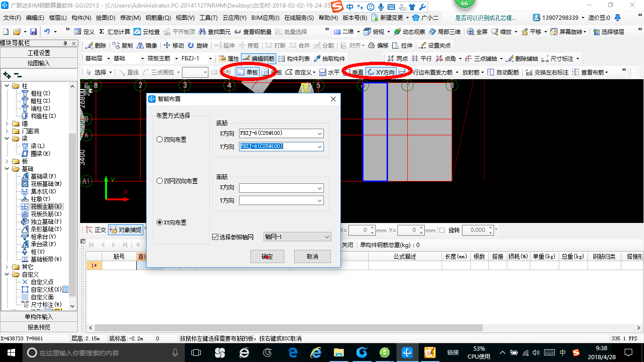The height and width of the screenshot is (362, 644).
Task: Confirm dialog with 确定 button
Action: pos(267,256)
